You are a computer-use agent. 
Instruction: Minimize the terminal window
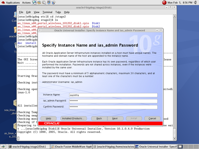pos(166,7)
